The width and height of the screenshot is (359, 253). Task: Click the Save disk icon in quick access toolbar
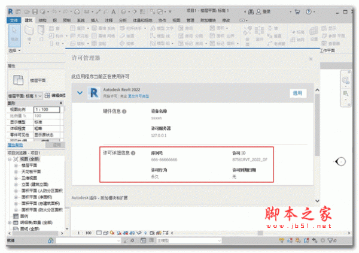pyautogui.click(x=35, y=11)
